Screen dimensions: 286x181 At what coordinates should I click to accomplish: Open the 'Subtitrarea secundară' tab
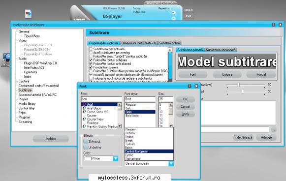click(221, 50)
